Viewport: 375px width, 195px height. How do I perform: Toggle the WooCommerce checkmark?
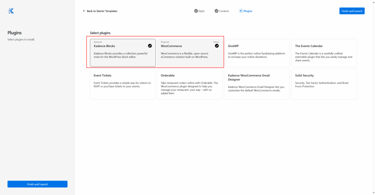tap(217, 46)
